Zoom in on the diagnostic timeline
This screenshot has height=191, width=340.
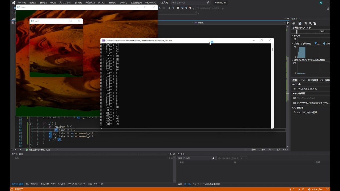click(x=306, y=23)
